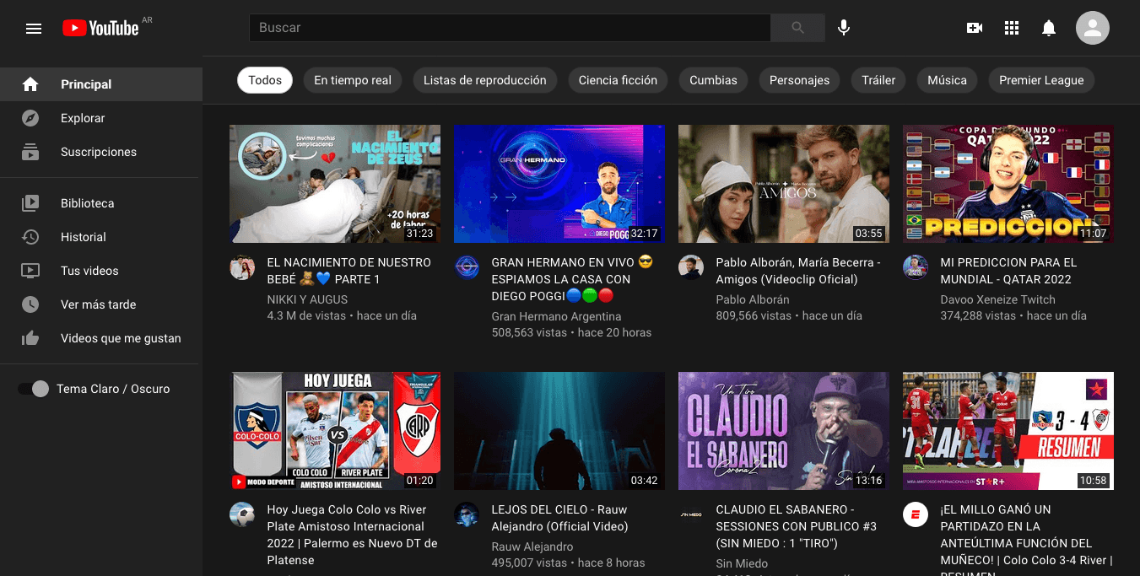Open title EL NACIMIENTO DE NUESTRO BEBÉ

coord(349,271)
